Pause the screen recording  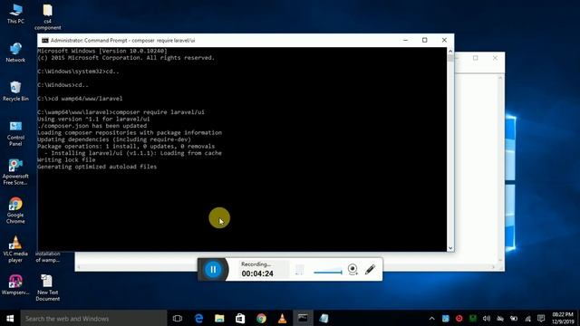pos(213,270)
